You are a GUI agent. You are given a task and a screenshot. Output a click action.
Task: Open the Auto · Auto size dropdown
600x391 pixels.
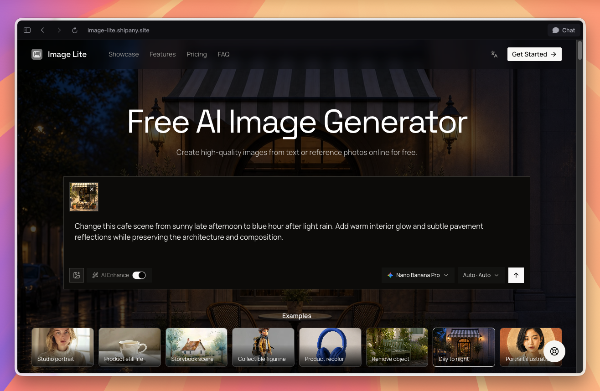[481, 275]
